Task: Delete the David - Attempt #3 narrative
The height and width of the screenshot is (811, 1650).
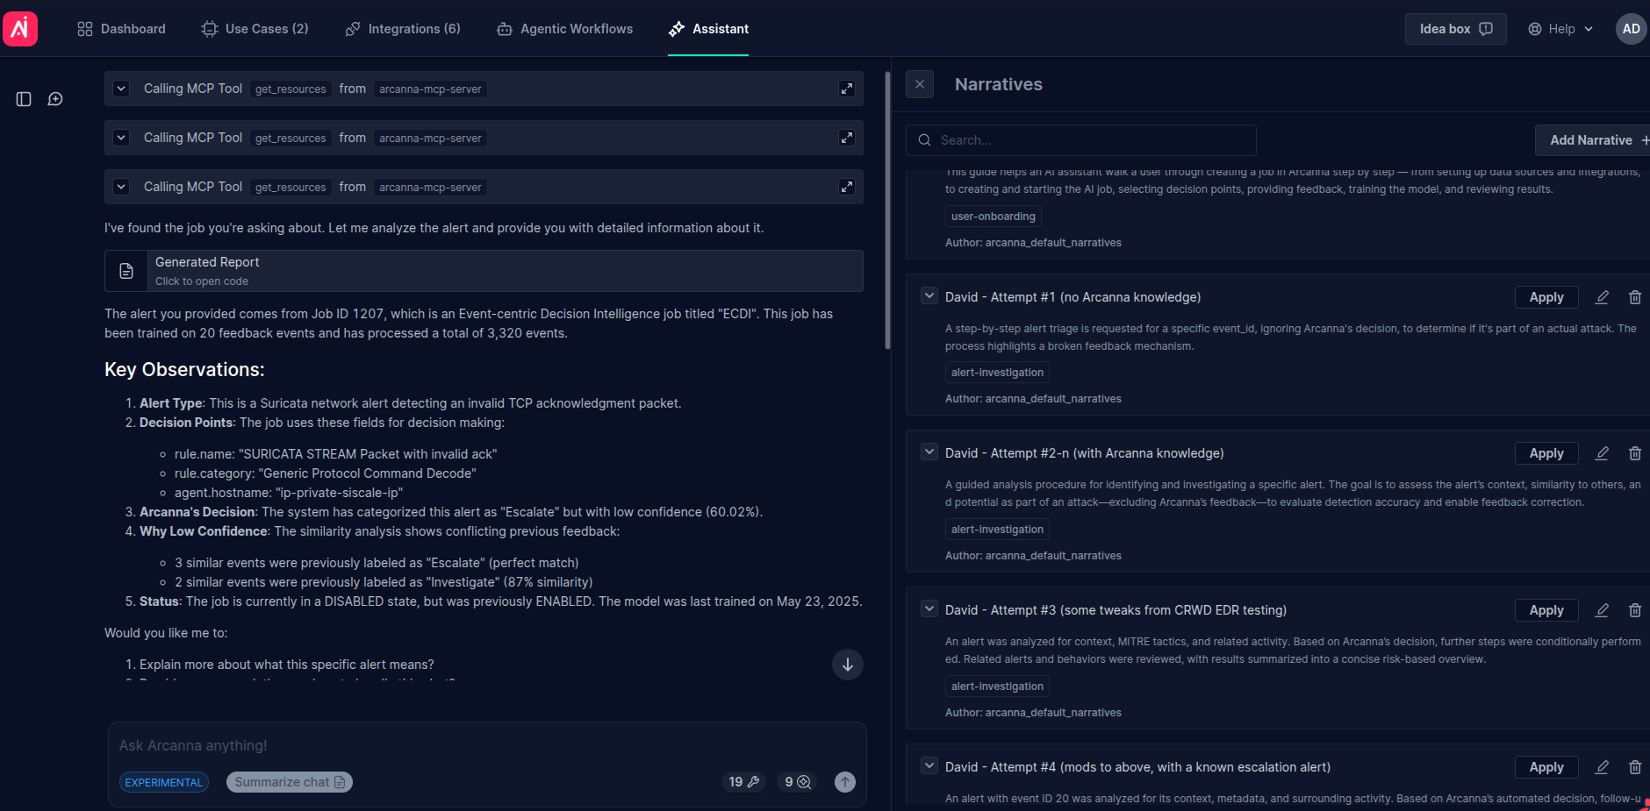Action: click(1635, 610)
